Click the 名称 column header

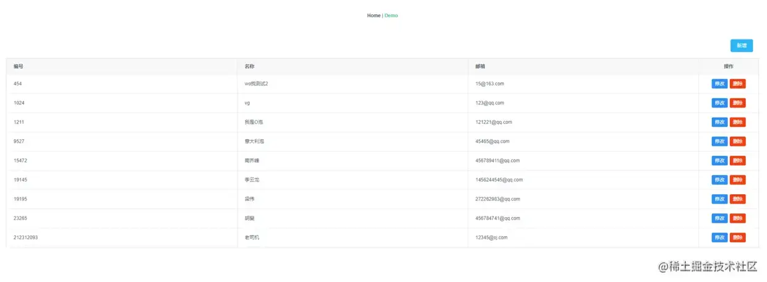point(353,66)
